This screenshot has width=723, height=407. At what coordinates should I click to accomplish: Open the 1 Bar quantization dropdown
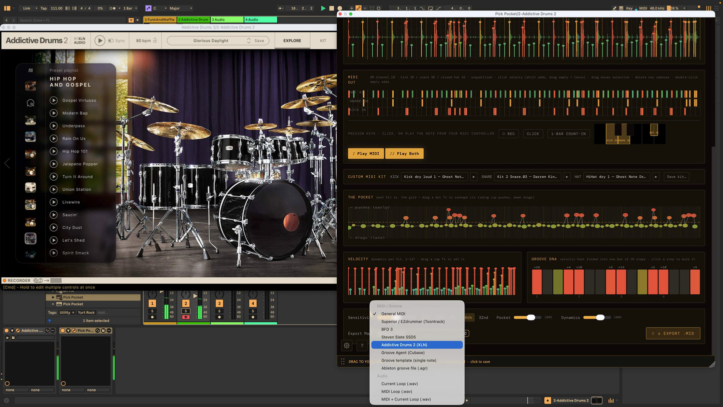point(131,8)
